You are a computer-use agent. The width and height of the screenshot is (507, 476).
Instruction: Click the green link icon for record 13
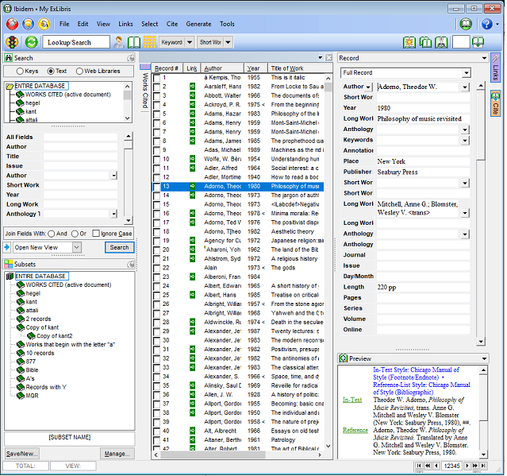[x=192, y=187]
